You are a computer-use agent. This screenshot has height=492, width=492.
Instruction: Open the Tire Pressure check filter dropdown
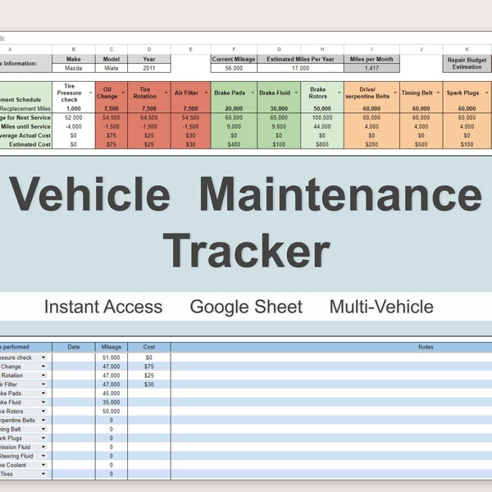point(91,93)
